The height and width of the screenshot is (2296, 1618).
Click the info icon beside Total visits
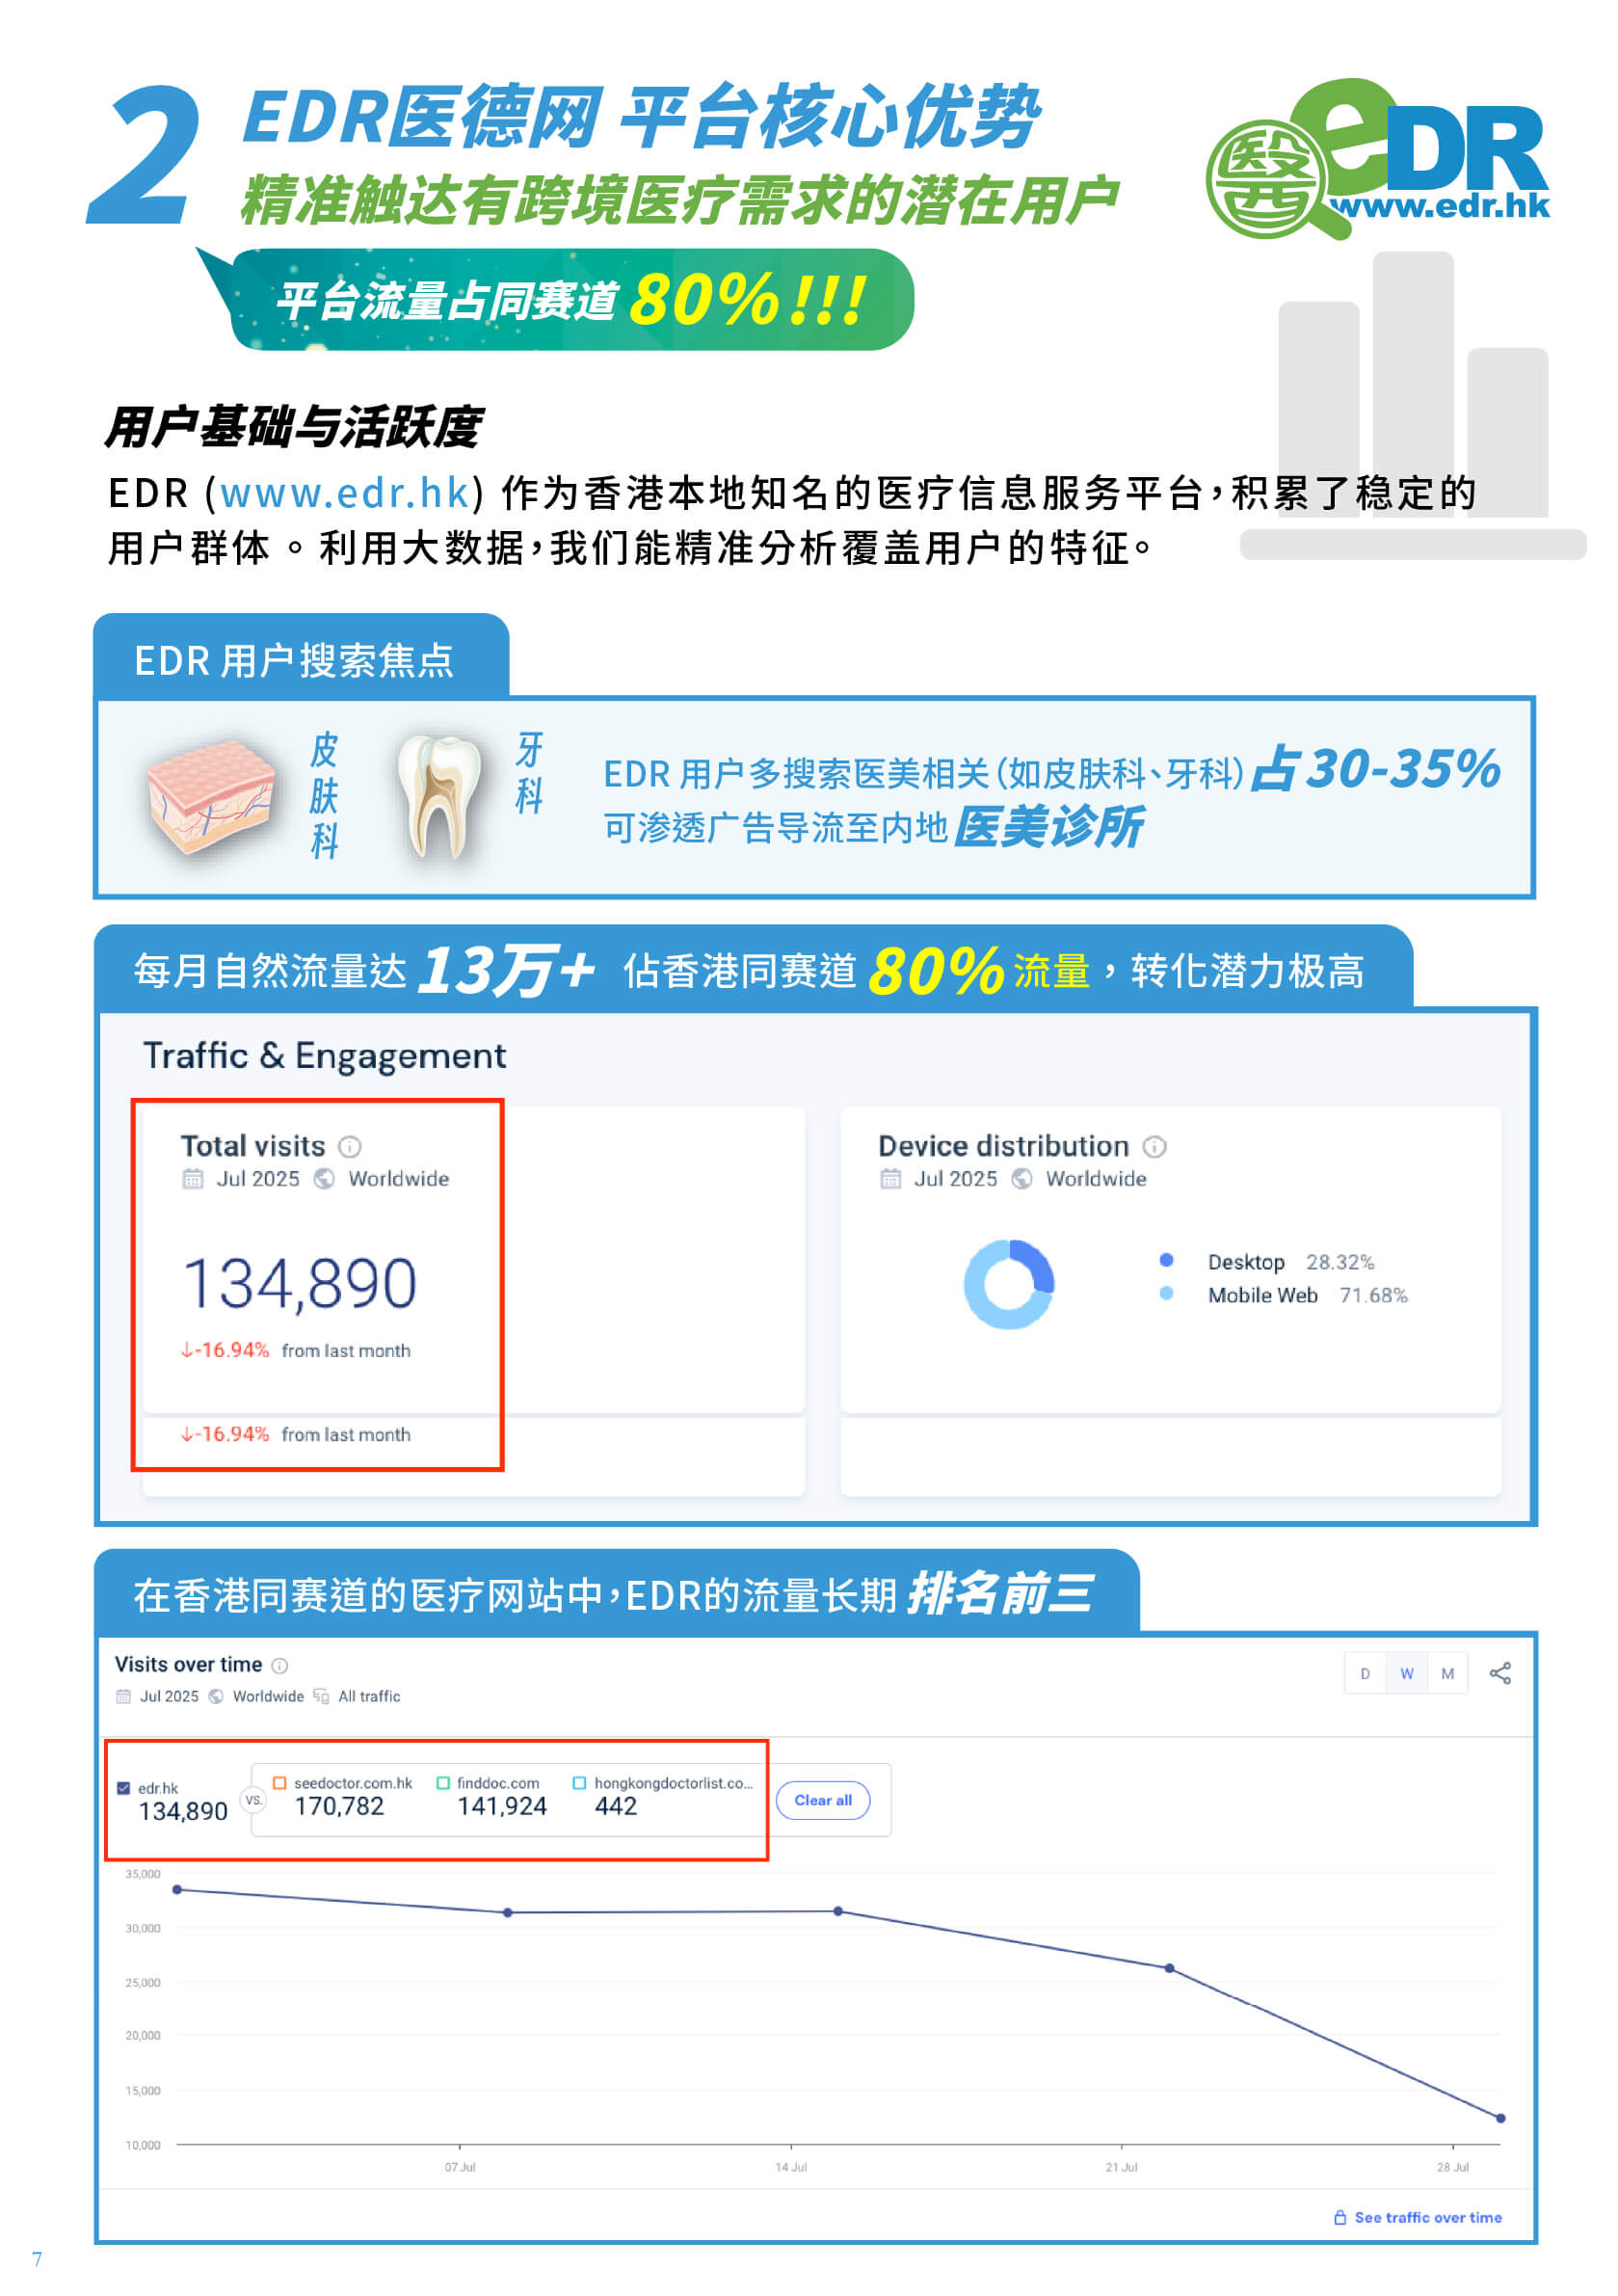351,1148
